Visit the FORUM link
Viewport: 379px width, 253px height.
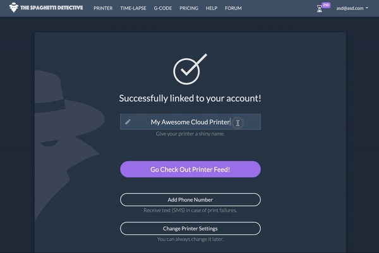coord(233,8)
